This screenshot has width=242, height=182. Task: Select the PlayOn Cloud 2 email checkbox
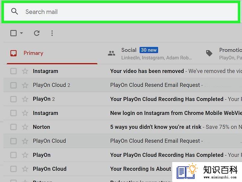coord(13,85)
